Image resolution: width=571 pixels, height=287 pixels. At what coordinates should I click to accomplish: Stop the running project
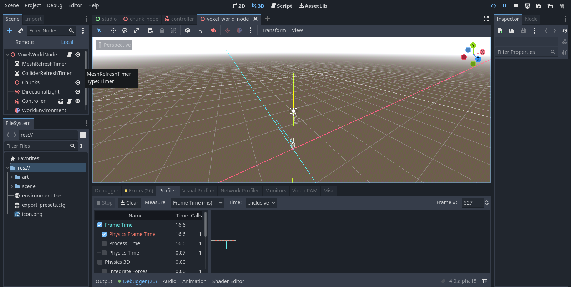click(516, 6)
